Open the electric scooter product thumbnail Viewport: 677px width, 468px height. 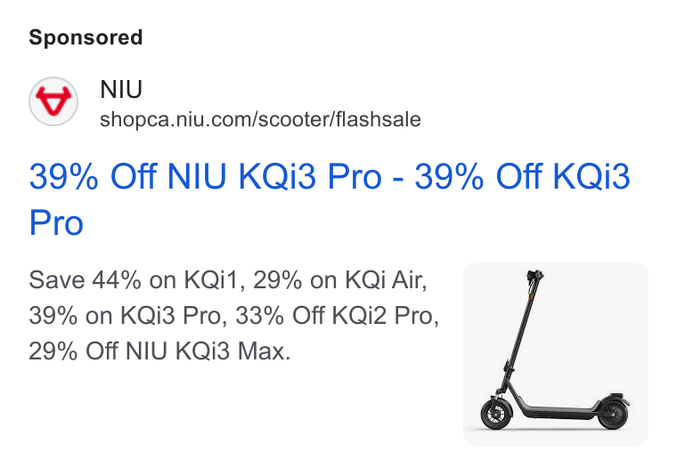click(x=556, y=354)
